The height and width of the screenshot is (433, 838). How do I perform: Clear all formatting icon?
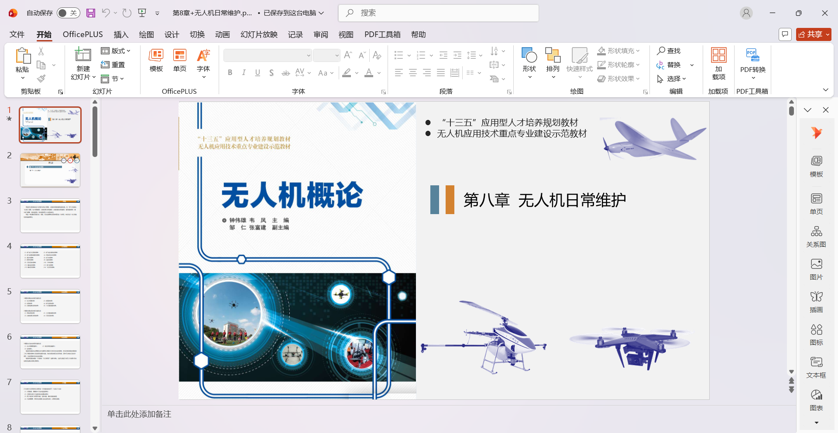pos(377,55)
